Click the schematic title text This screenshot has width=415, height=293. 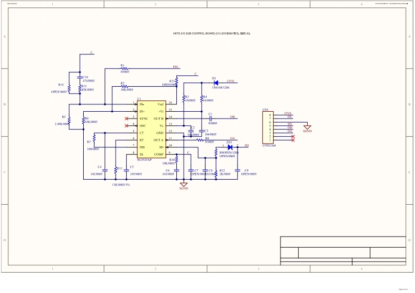pyautogui.click(x=211, y=33)
